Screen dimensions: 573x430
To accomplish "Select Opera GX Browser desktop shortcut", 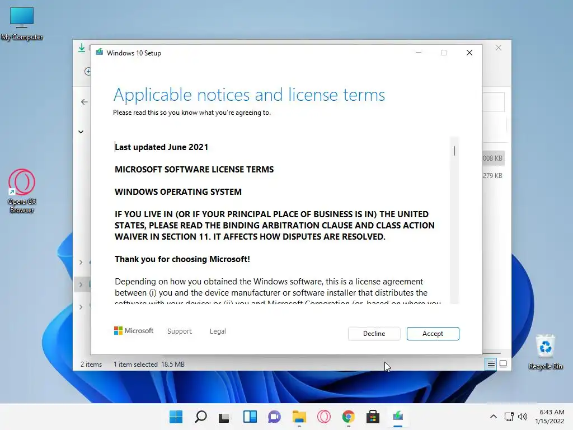I will (x=22, y=191).
